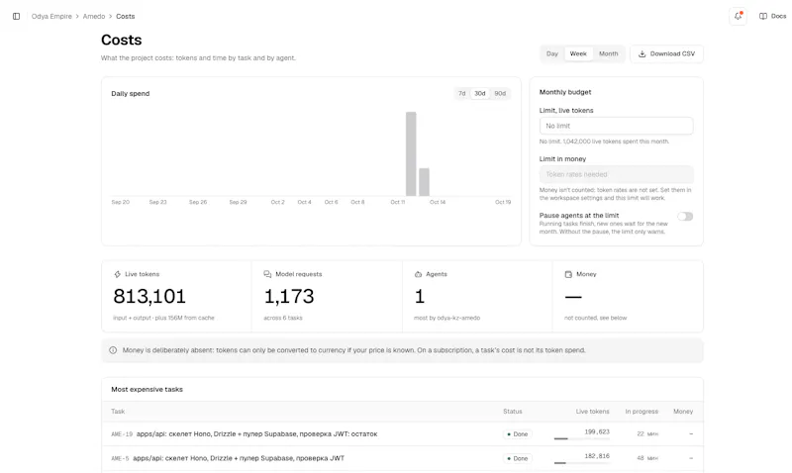Click the Agents robot icon
This screenshot has width=792, height=473.
pos(418,274)
